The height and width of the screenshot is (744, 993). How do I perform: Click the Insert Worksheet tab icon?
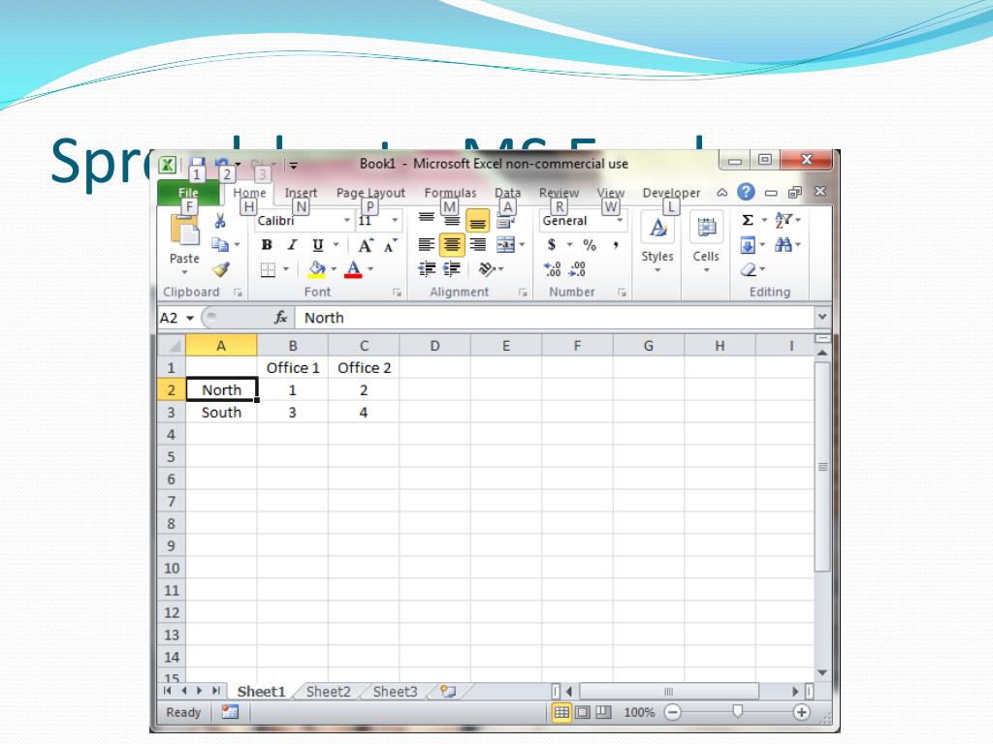[x=448, y=691]
